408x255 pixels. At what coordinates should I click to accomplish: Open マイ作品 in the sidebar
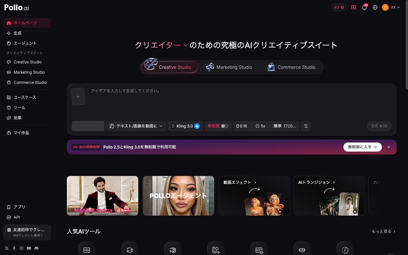(27, 133)
